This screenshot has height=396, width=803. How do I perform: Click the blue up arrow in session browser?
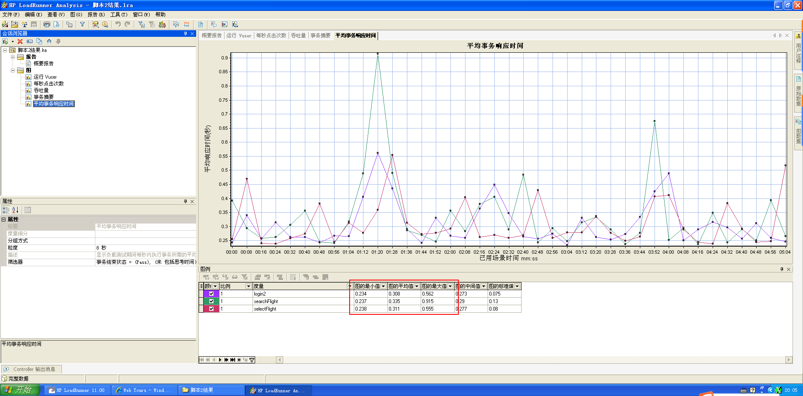click(x=49, y=41)
